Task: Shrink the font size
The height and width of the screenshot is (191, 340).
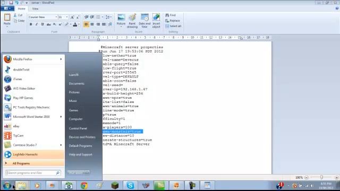Action: [x=78, y=17]
